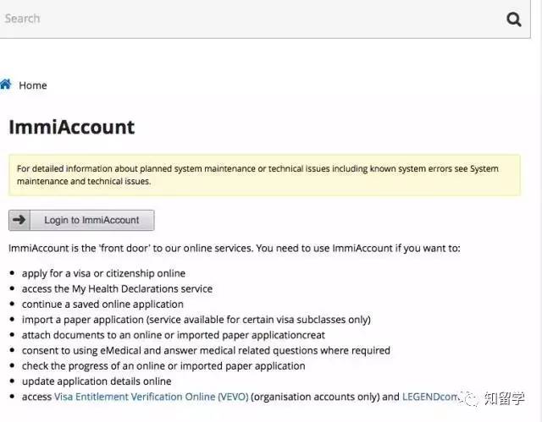Click the arrow icon on the login button
The height and width of the screenshot is (422, 542).
(x=19, y=220)
